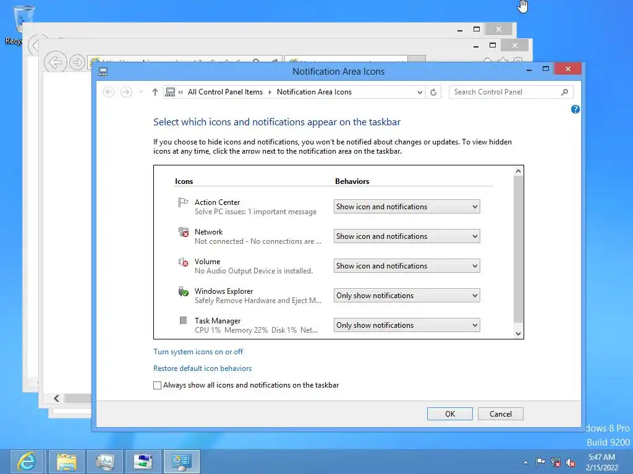Screen dimensions: 633x474
Task: Click the Action Center flag in system tray
Action: [x=540, y=462]
